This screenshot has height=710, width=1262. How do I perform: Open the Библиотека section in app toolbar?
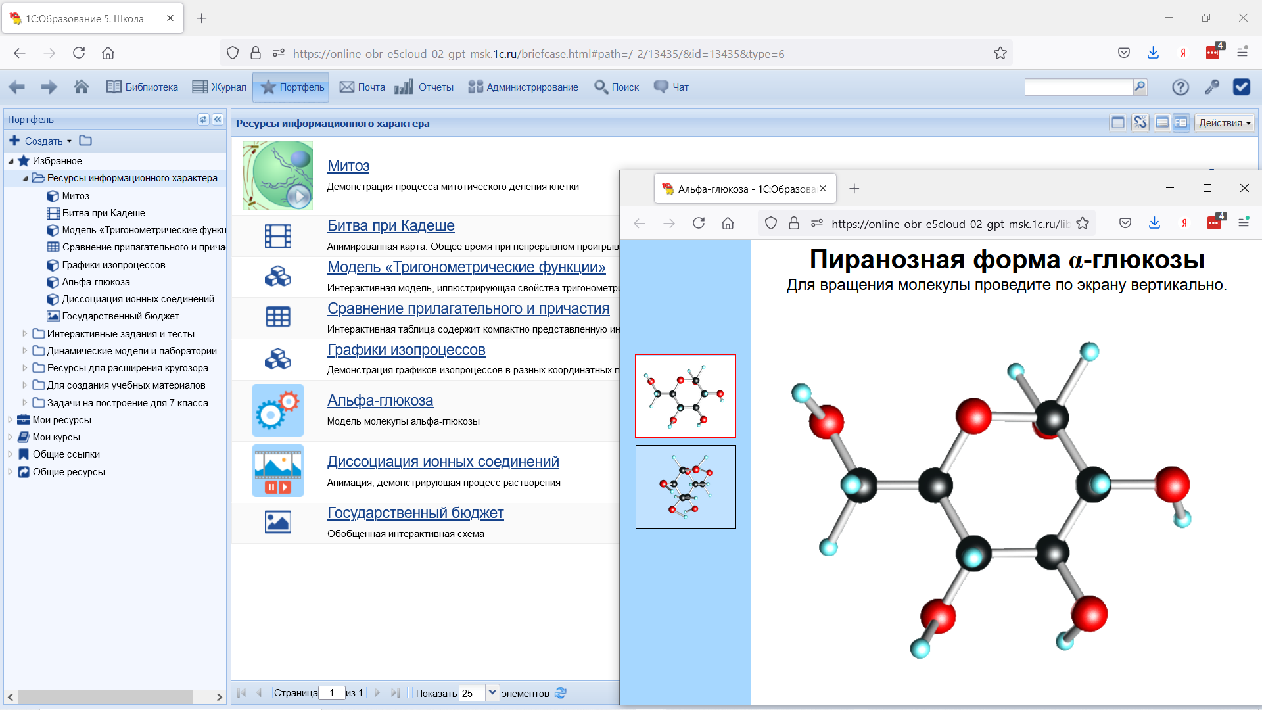(x=142, y=87)
